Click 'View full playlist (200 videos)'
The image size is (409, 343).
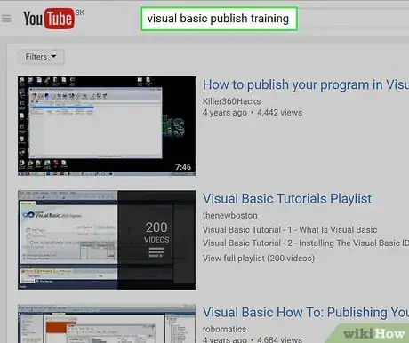(259, 259)
